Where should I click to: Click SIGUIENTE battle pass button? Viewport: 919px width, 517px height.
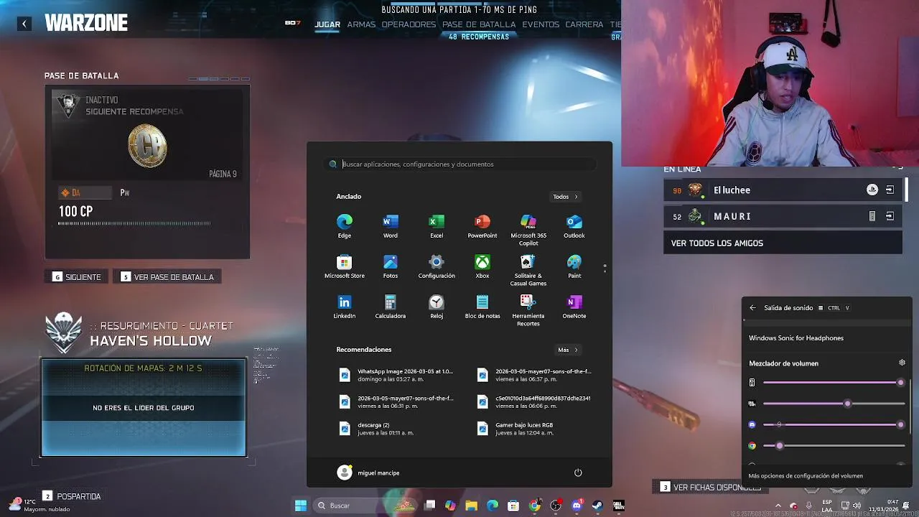(77, 277)
